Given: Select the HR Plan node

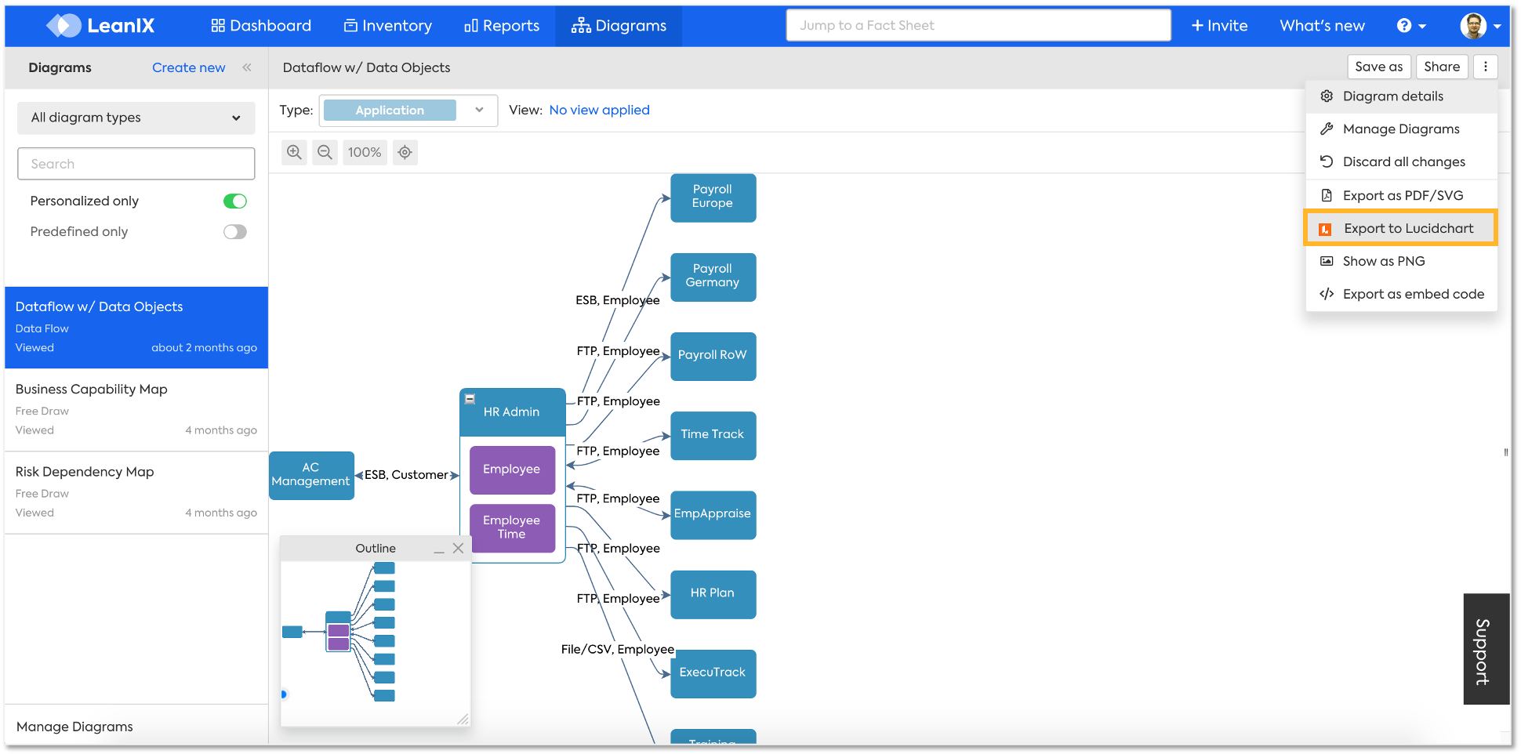Looking at the screenshot, I should point(713,594).
